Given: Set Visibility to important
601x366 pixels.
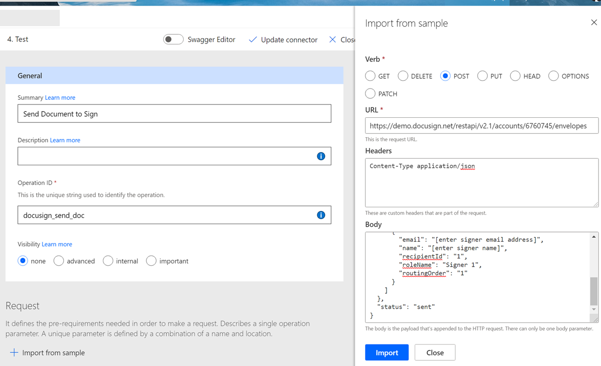Looking at the screenshot, I should tap(151, 261).
